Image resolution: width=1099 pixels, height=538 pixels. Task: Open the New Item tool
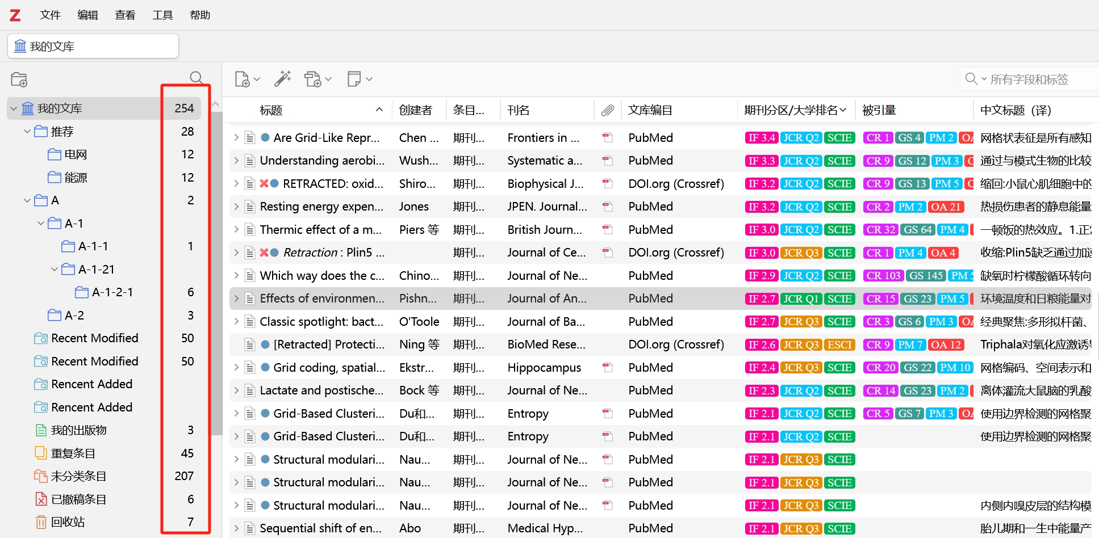click(x=243, y=79)
